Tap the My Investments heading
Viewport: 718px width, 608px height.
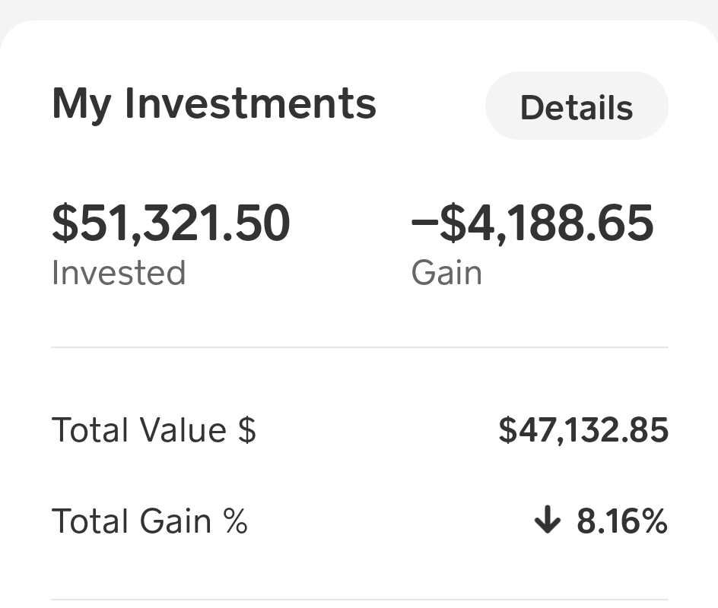point(214,103)
